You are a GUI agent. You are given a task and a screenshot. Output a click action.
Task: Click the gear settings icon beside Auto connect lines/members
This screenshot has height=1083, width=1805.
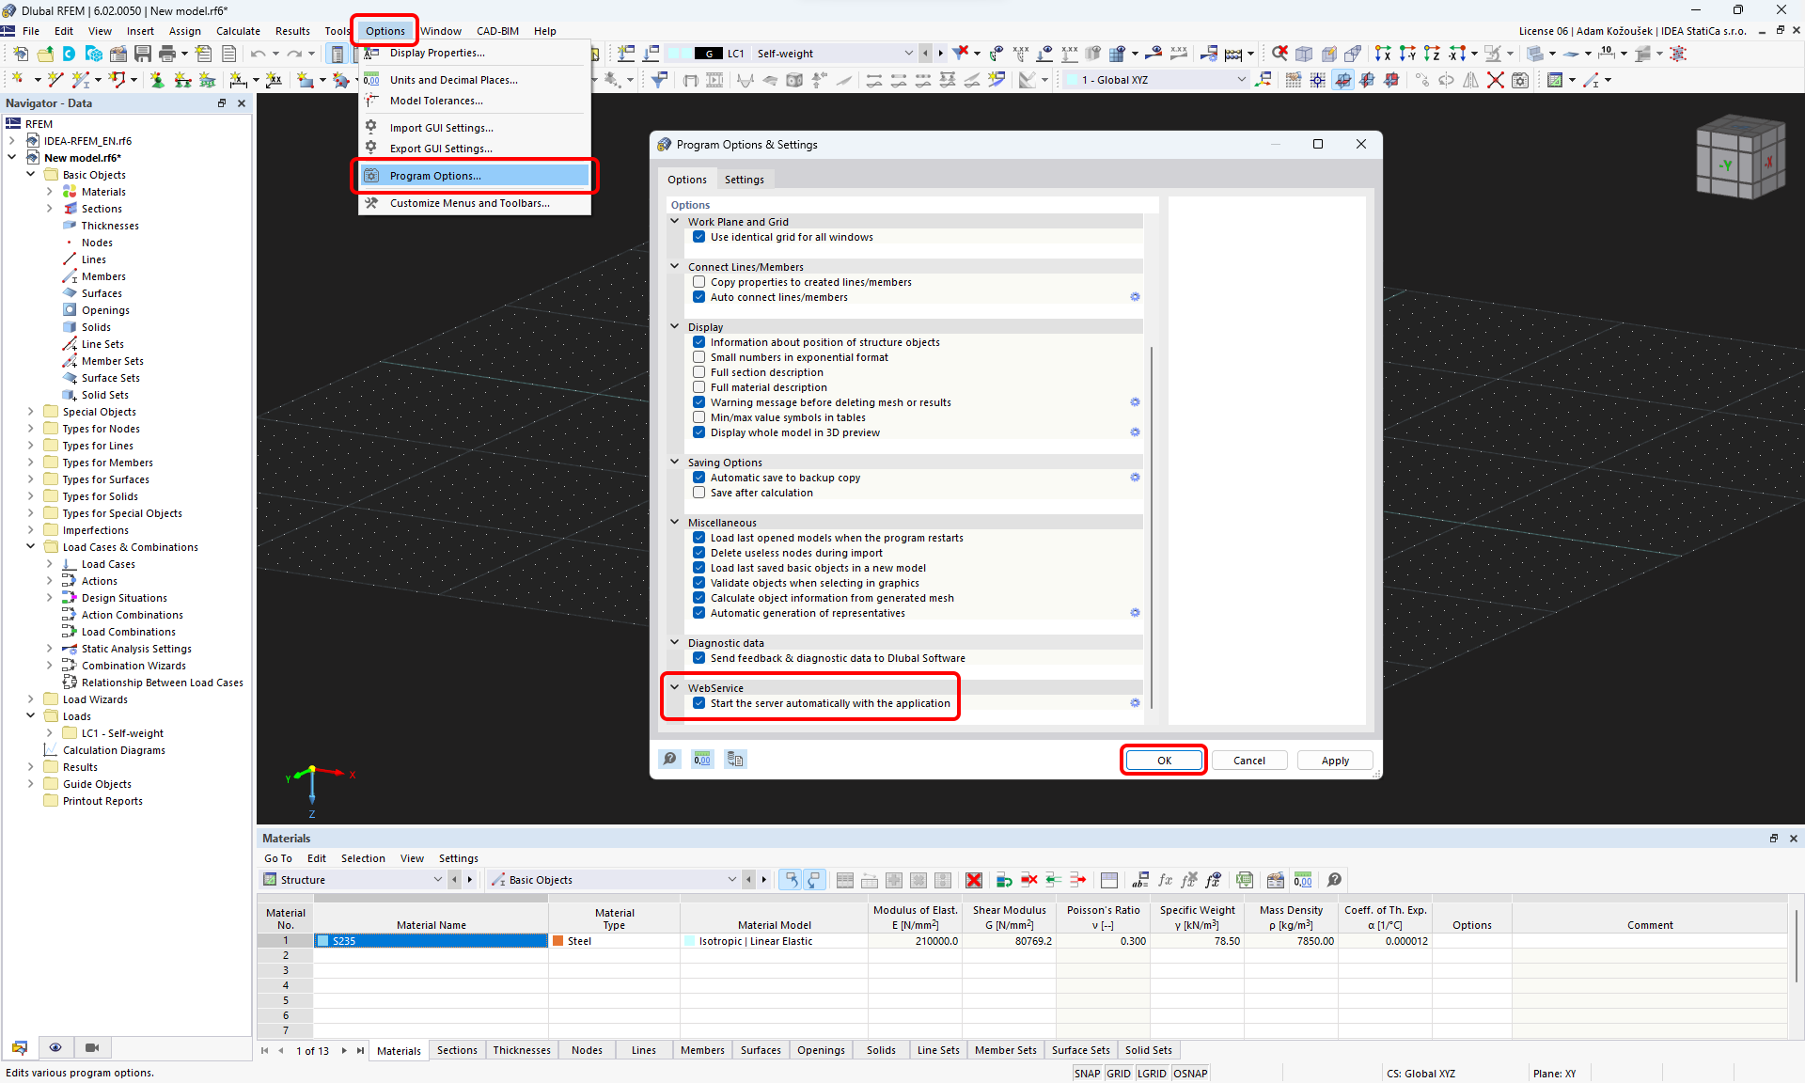pyautogui.click(x=1135, y=296)
